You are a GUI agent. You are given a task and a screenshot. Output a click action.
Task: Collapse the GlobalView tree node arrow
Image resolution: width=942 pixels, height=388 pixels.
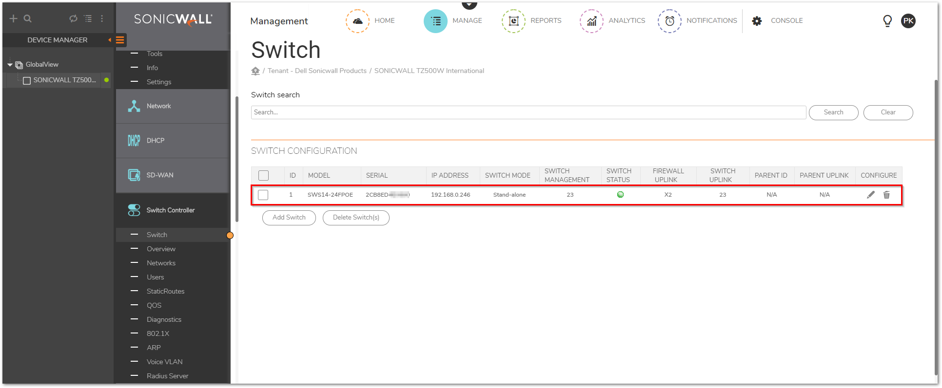coord(10,65)
